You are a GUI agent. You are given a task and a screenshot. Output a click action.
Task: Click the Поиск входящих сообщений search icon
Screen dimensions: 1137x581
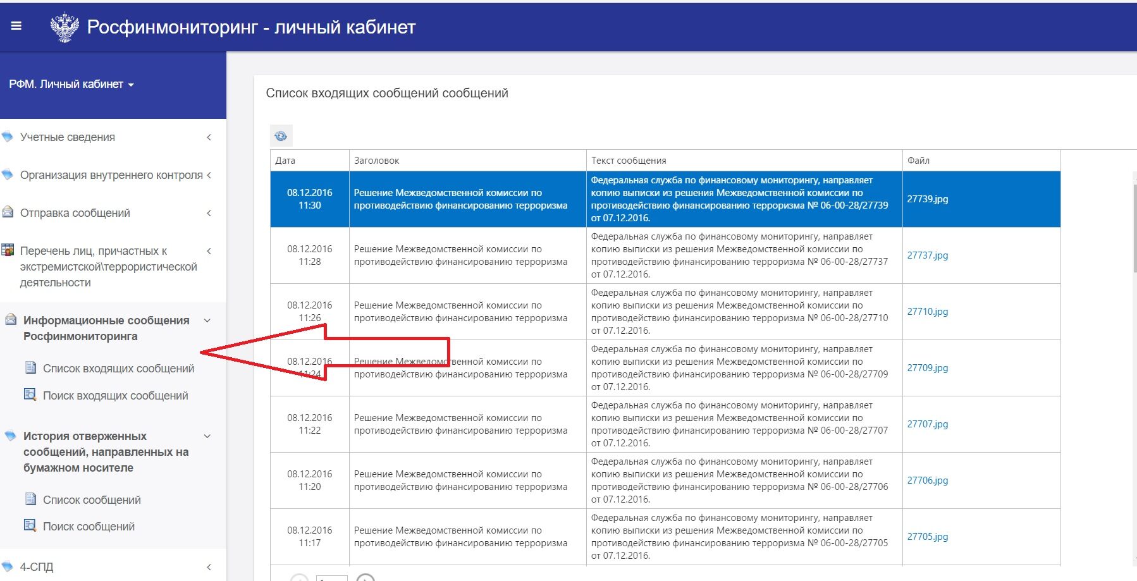point(30,394)
